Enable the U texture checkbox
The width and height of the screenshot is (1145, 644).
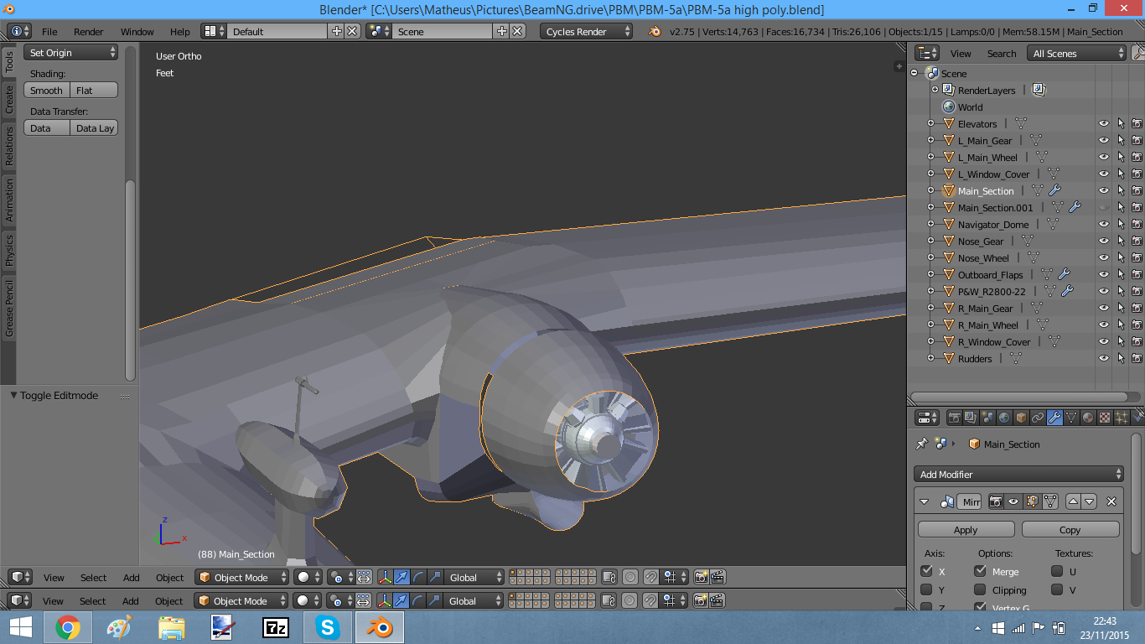[x=1057, y=571]
